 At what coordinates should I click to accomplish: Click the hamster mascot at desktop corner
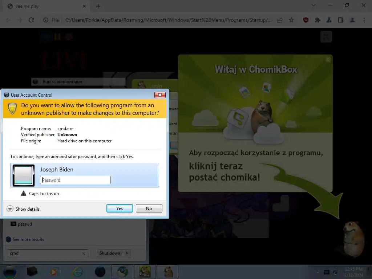353,238
